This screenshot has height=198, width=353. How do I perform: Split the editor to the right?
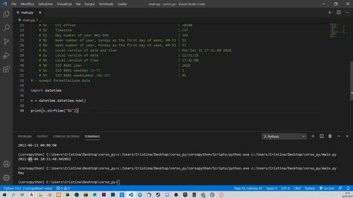pyautogui.click(x=339, y=13)
